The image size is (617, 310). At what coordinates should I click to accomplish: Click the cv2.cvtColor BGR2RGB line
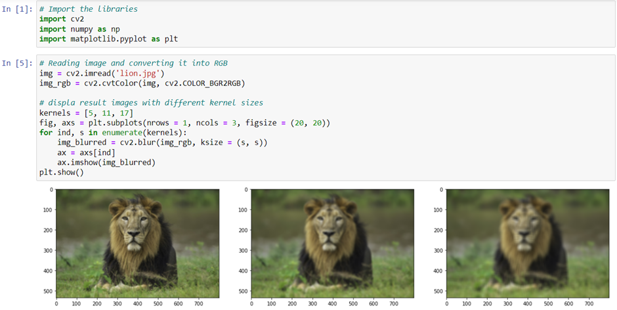click(142, 83)
